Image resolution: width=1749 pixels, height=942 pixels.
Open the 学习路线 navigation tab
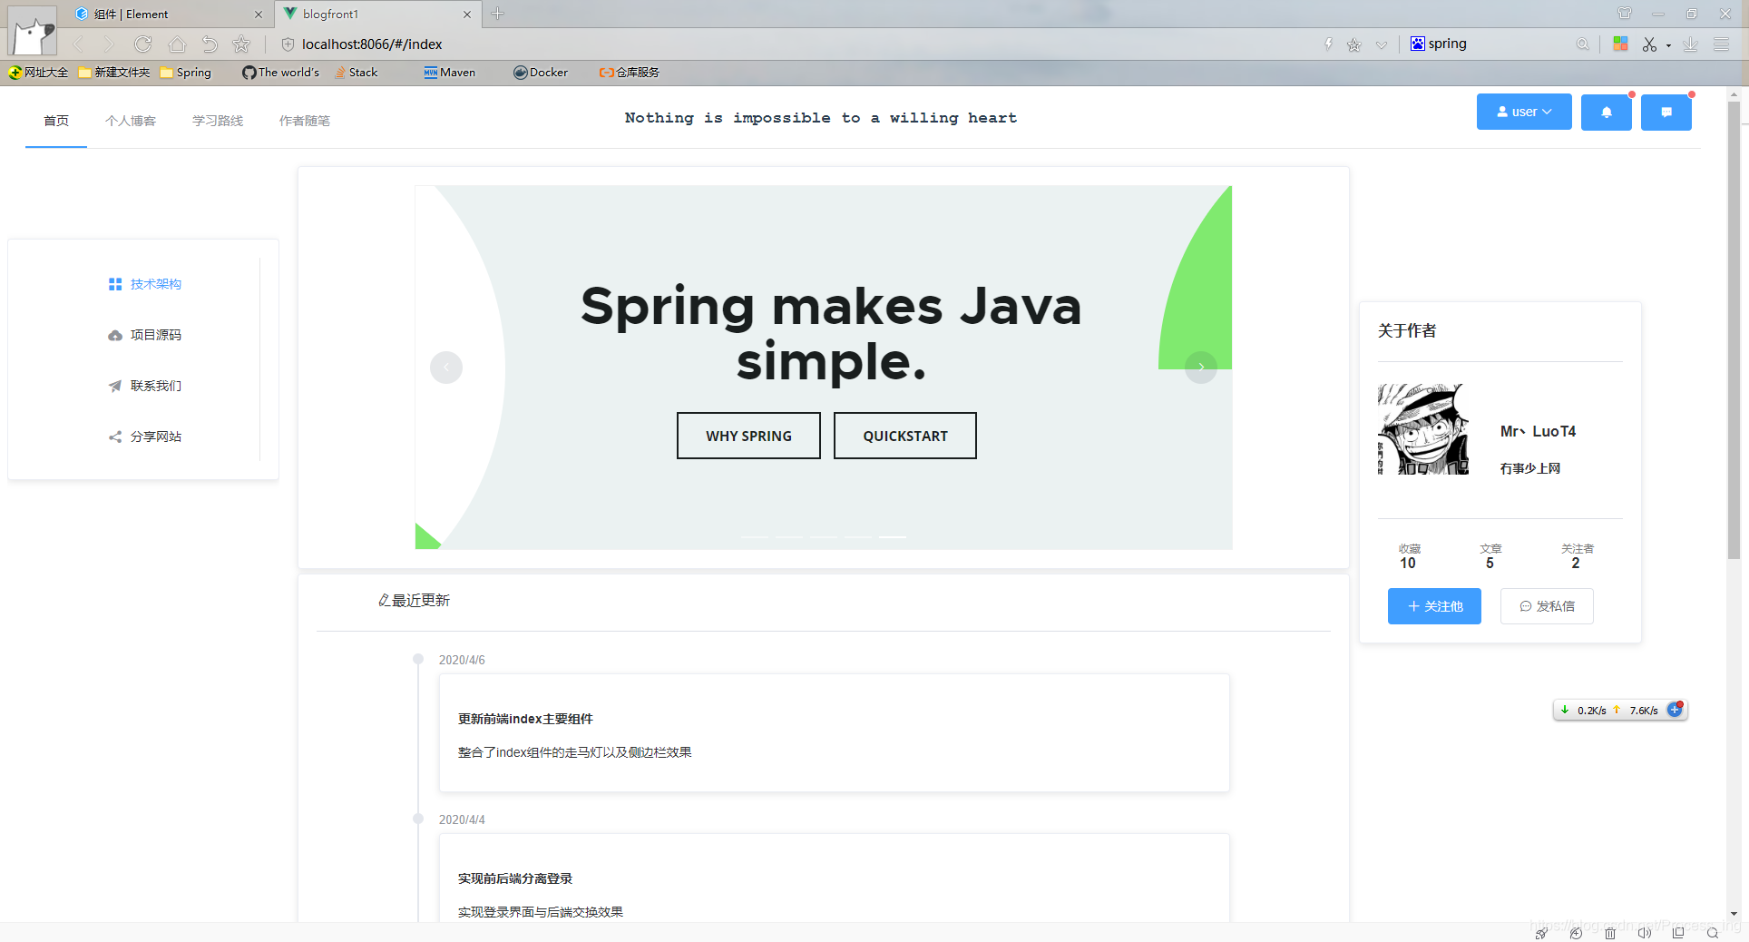(x=218, y=121)
